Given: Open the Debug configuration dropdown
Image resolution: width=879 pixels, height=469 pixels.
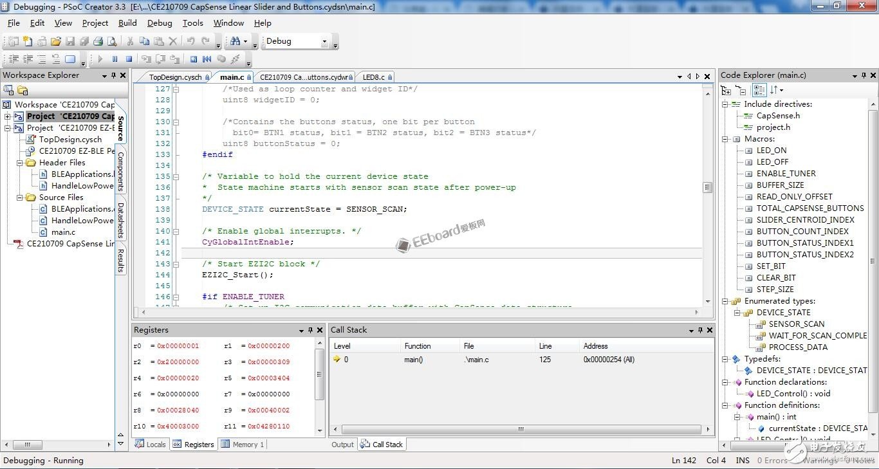Looking at the screenshot, I should 324,41.
